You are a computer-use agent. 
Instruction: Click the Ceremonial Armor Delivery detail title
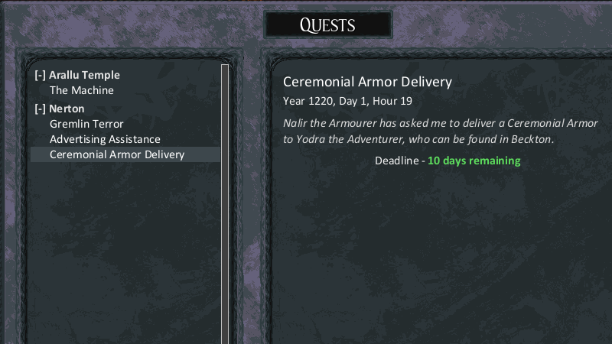coord(367,82)
